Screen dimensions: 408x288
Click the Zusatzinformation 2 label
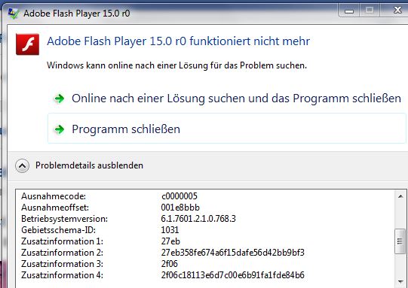pyautogui.click(x=62, y=253)
